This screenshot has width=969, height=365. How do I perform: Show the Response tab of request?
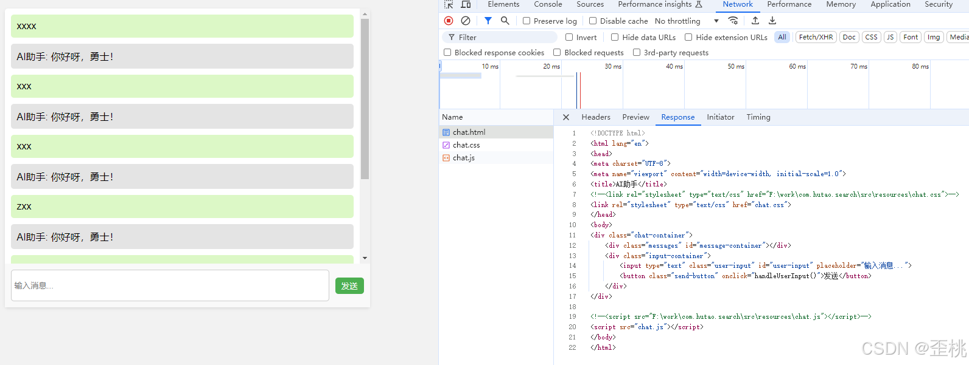(x=677, y=117)
